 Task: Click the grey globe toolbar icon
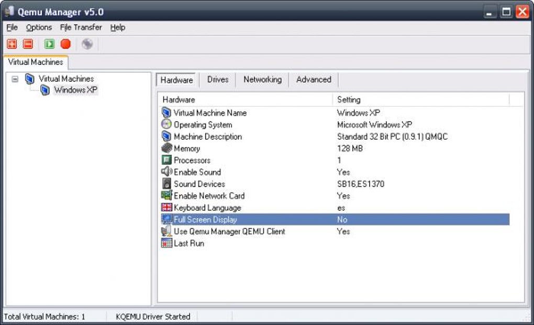(87, 44)
